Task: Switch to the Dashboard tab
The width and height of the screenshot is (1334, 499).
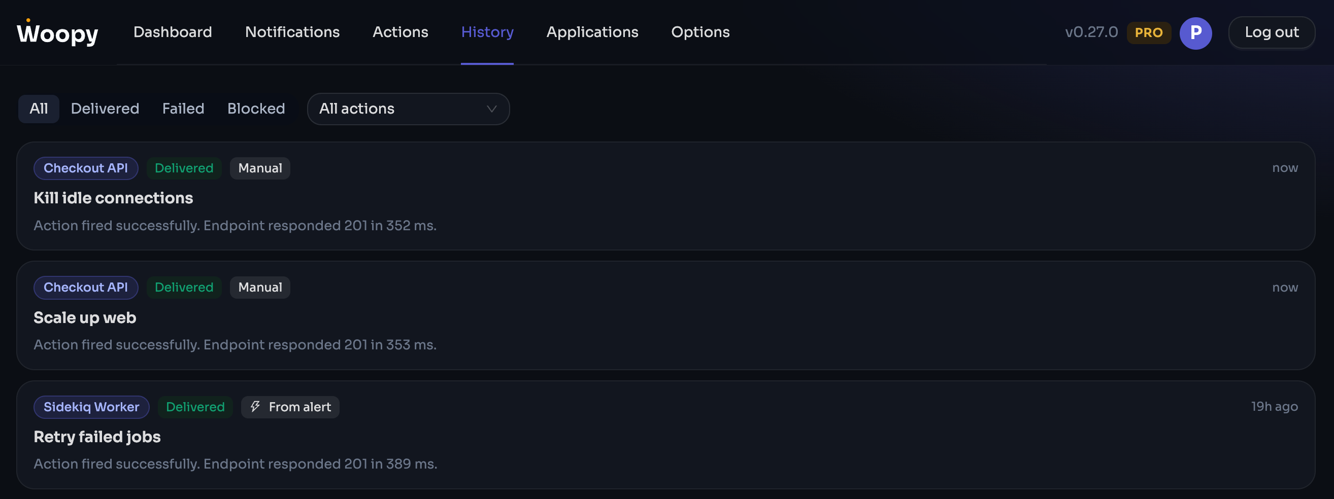Action: [x=173, y=32]
